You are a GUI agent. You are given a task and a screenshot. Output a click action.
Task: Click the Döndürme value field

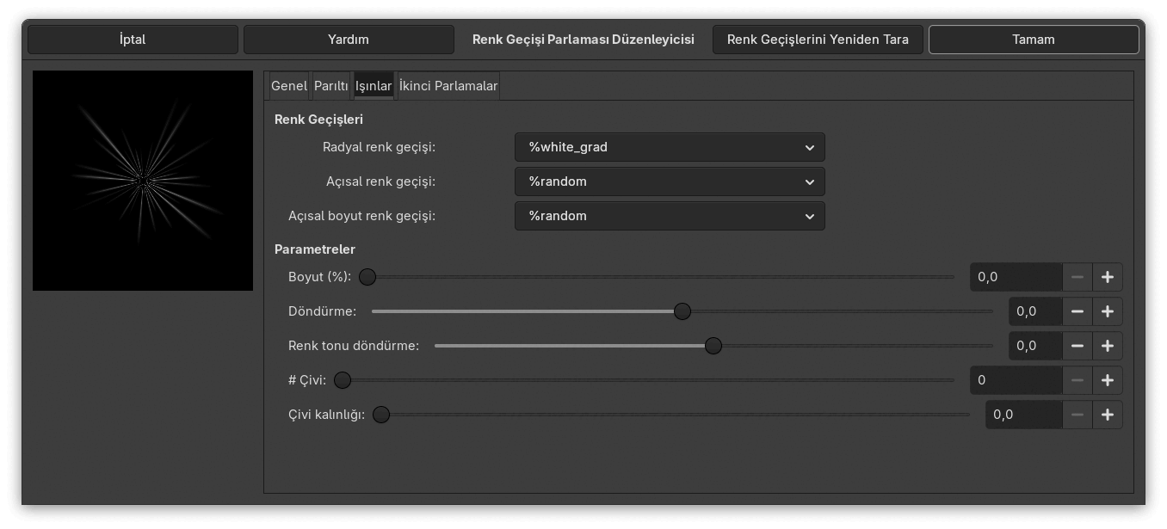coord(1035,311)
